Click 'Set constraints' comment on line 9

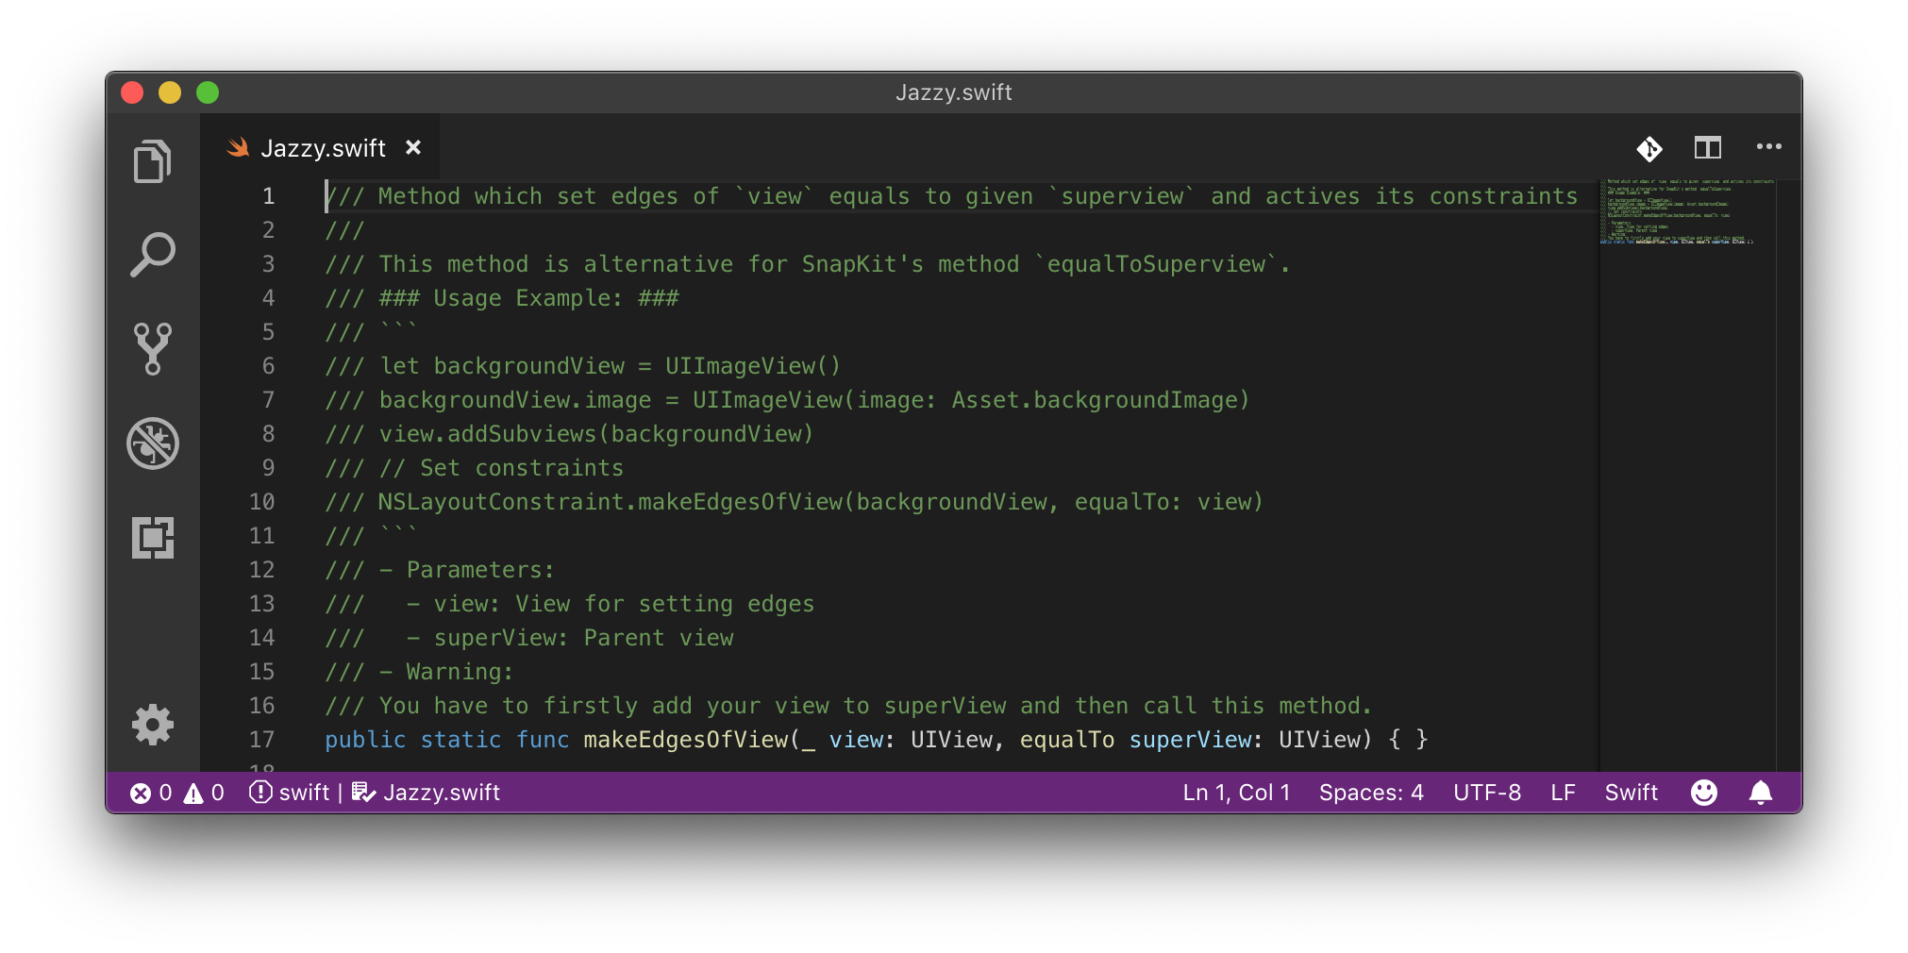coord(522,468)
